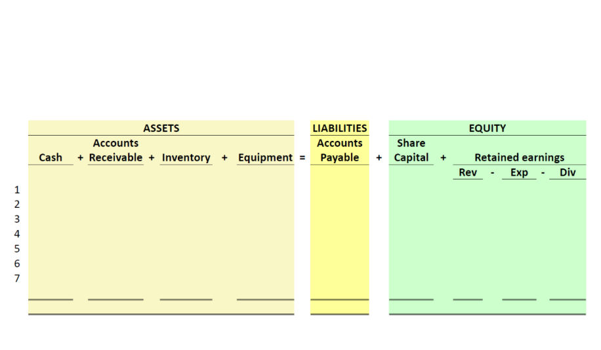
Task: Select the Inventory column heading
Action: tap(186, 158)
